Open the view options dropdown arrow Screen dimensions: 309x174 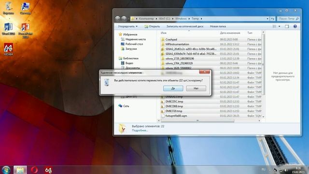pos(279,26)
